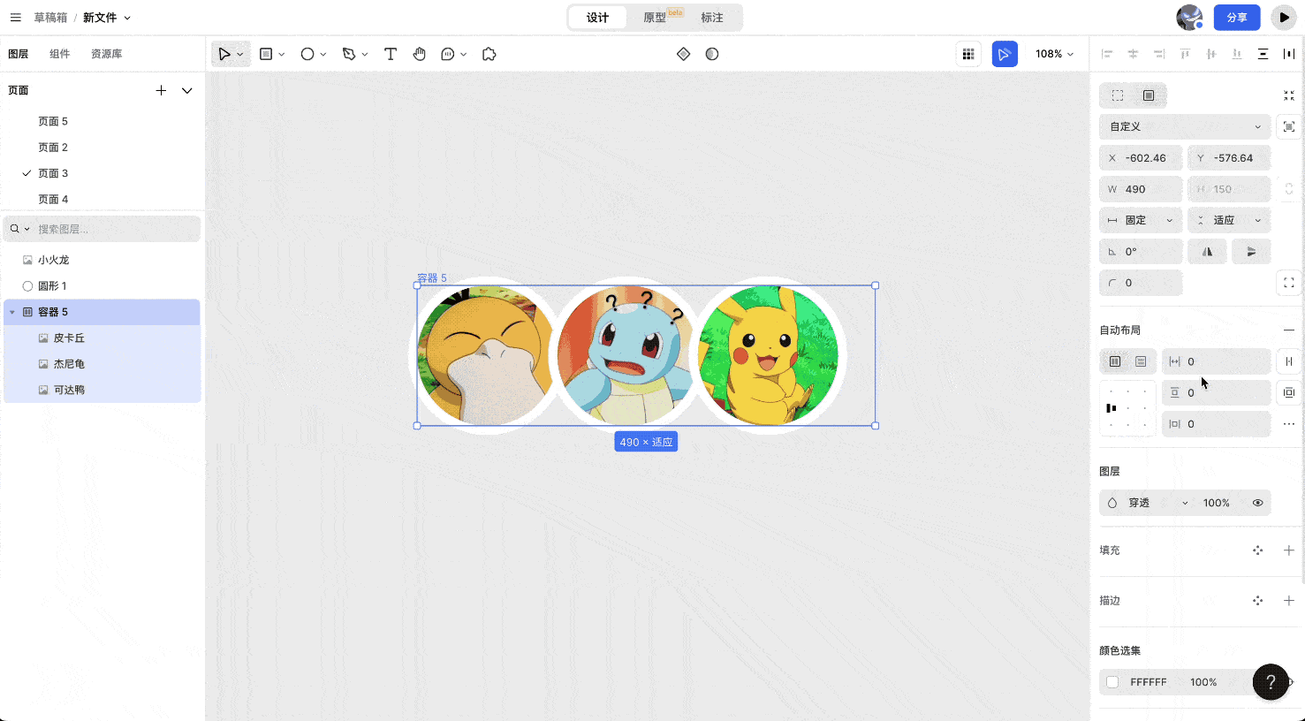Click fill style library four-dot icon
The width and height of the screenshot is (1305, 721).
[x=1257, y=550]
